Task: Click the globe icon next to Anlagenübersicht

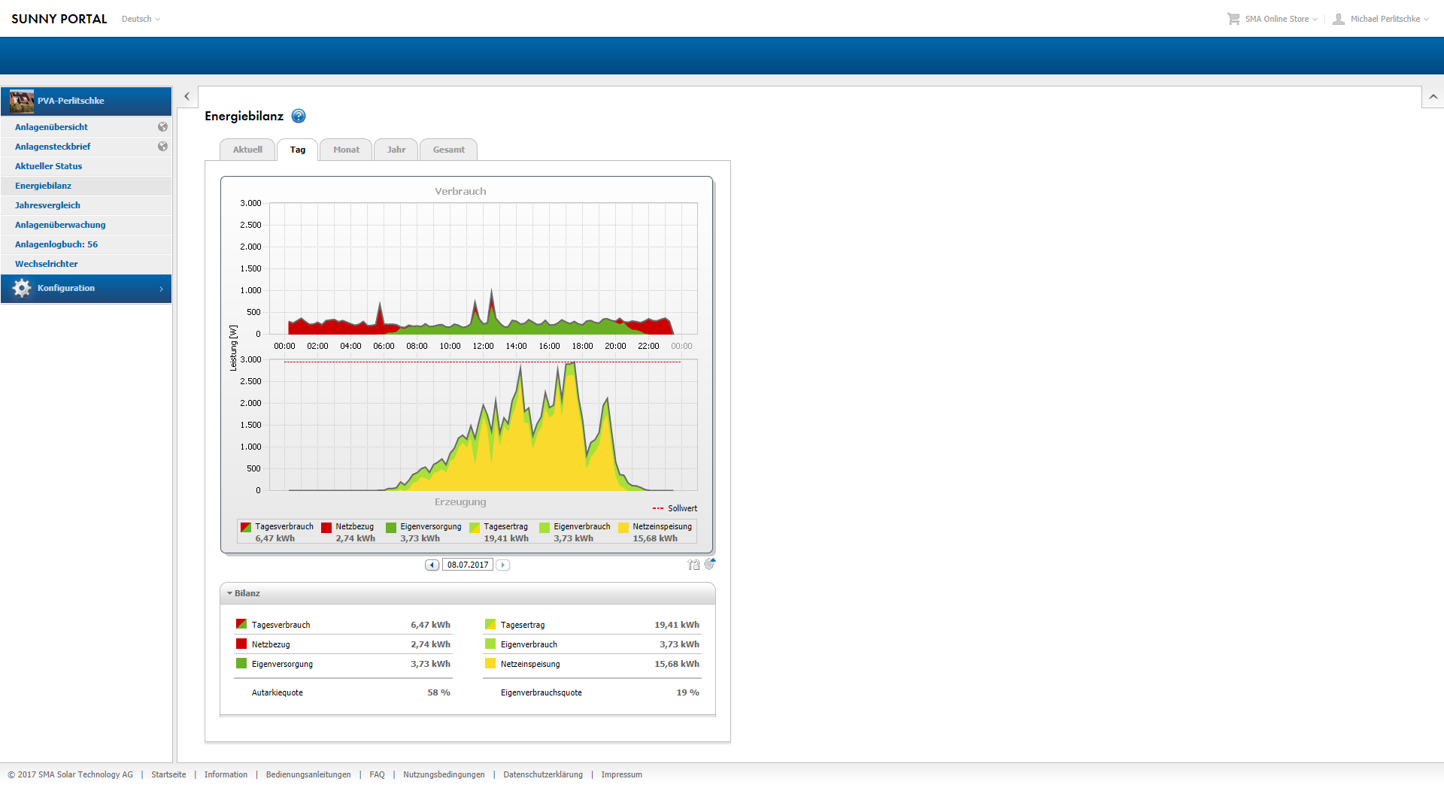Action: [x=162, y=127]
